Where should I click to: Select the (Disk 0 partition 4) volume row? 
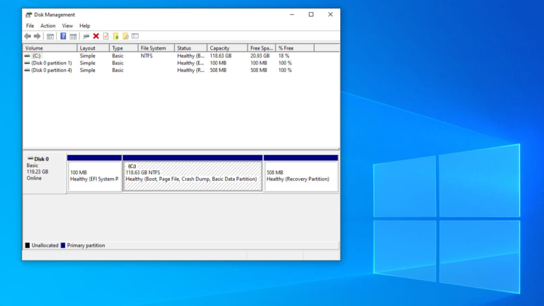click(168, 70)
